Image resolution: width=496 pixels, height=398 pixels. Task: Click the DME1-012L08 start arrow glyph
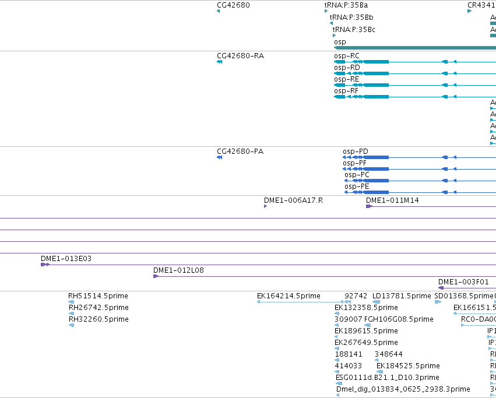(x=156, y=276)
